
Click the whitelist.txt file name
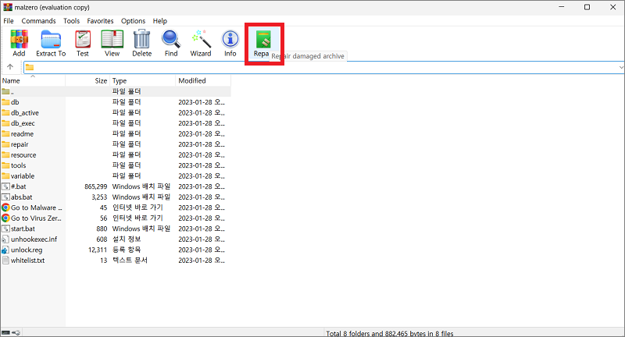pyautogui.click(x=27, y=261)
